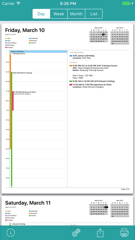Viewport: 135px width, 240px height.
Task: Tap the battery indicator icon
Action: (x=126, y=4)
